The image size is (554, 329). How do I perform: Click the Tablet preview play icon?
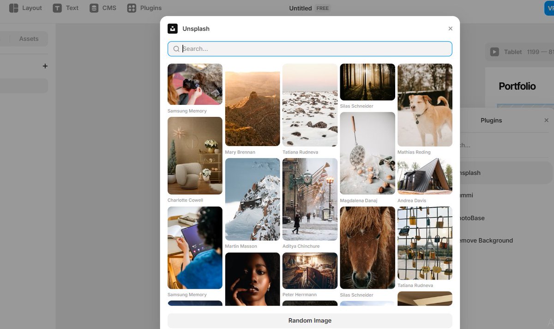[494, 52]
